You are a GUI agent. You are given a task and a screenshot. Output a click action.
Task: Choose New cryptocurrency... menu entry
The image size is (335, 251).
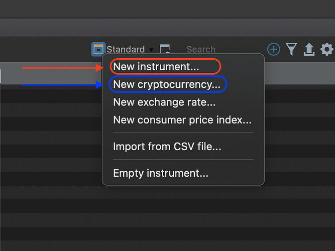[167, 84]
